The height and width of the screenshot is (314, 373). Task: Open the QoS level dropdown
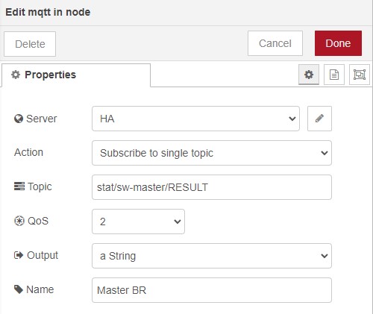(138, 222)
